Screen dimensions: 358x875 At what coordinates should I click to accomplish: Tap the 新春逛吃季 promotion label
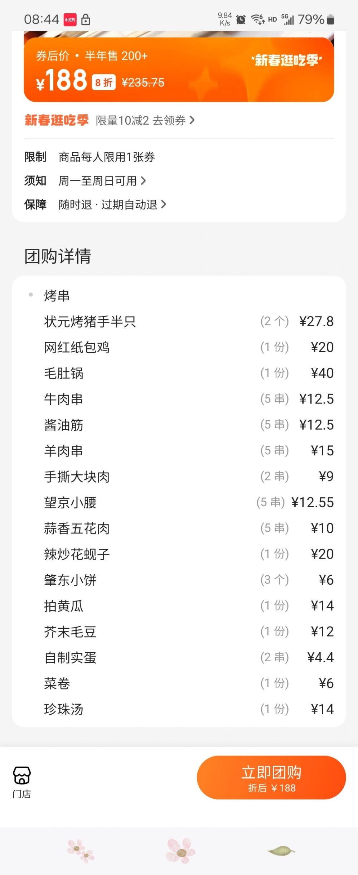(x=57, y=120)
